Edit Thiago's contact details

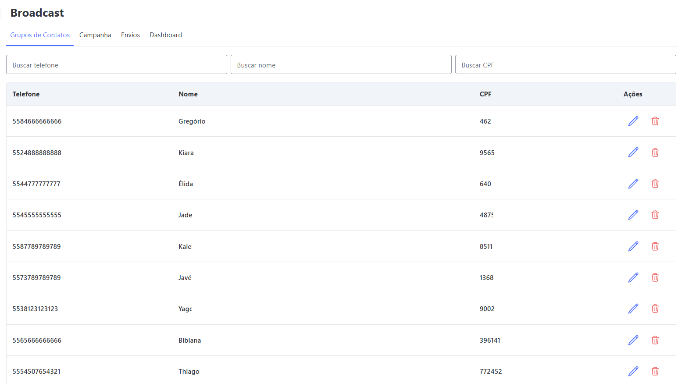633,371
